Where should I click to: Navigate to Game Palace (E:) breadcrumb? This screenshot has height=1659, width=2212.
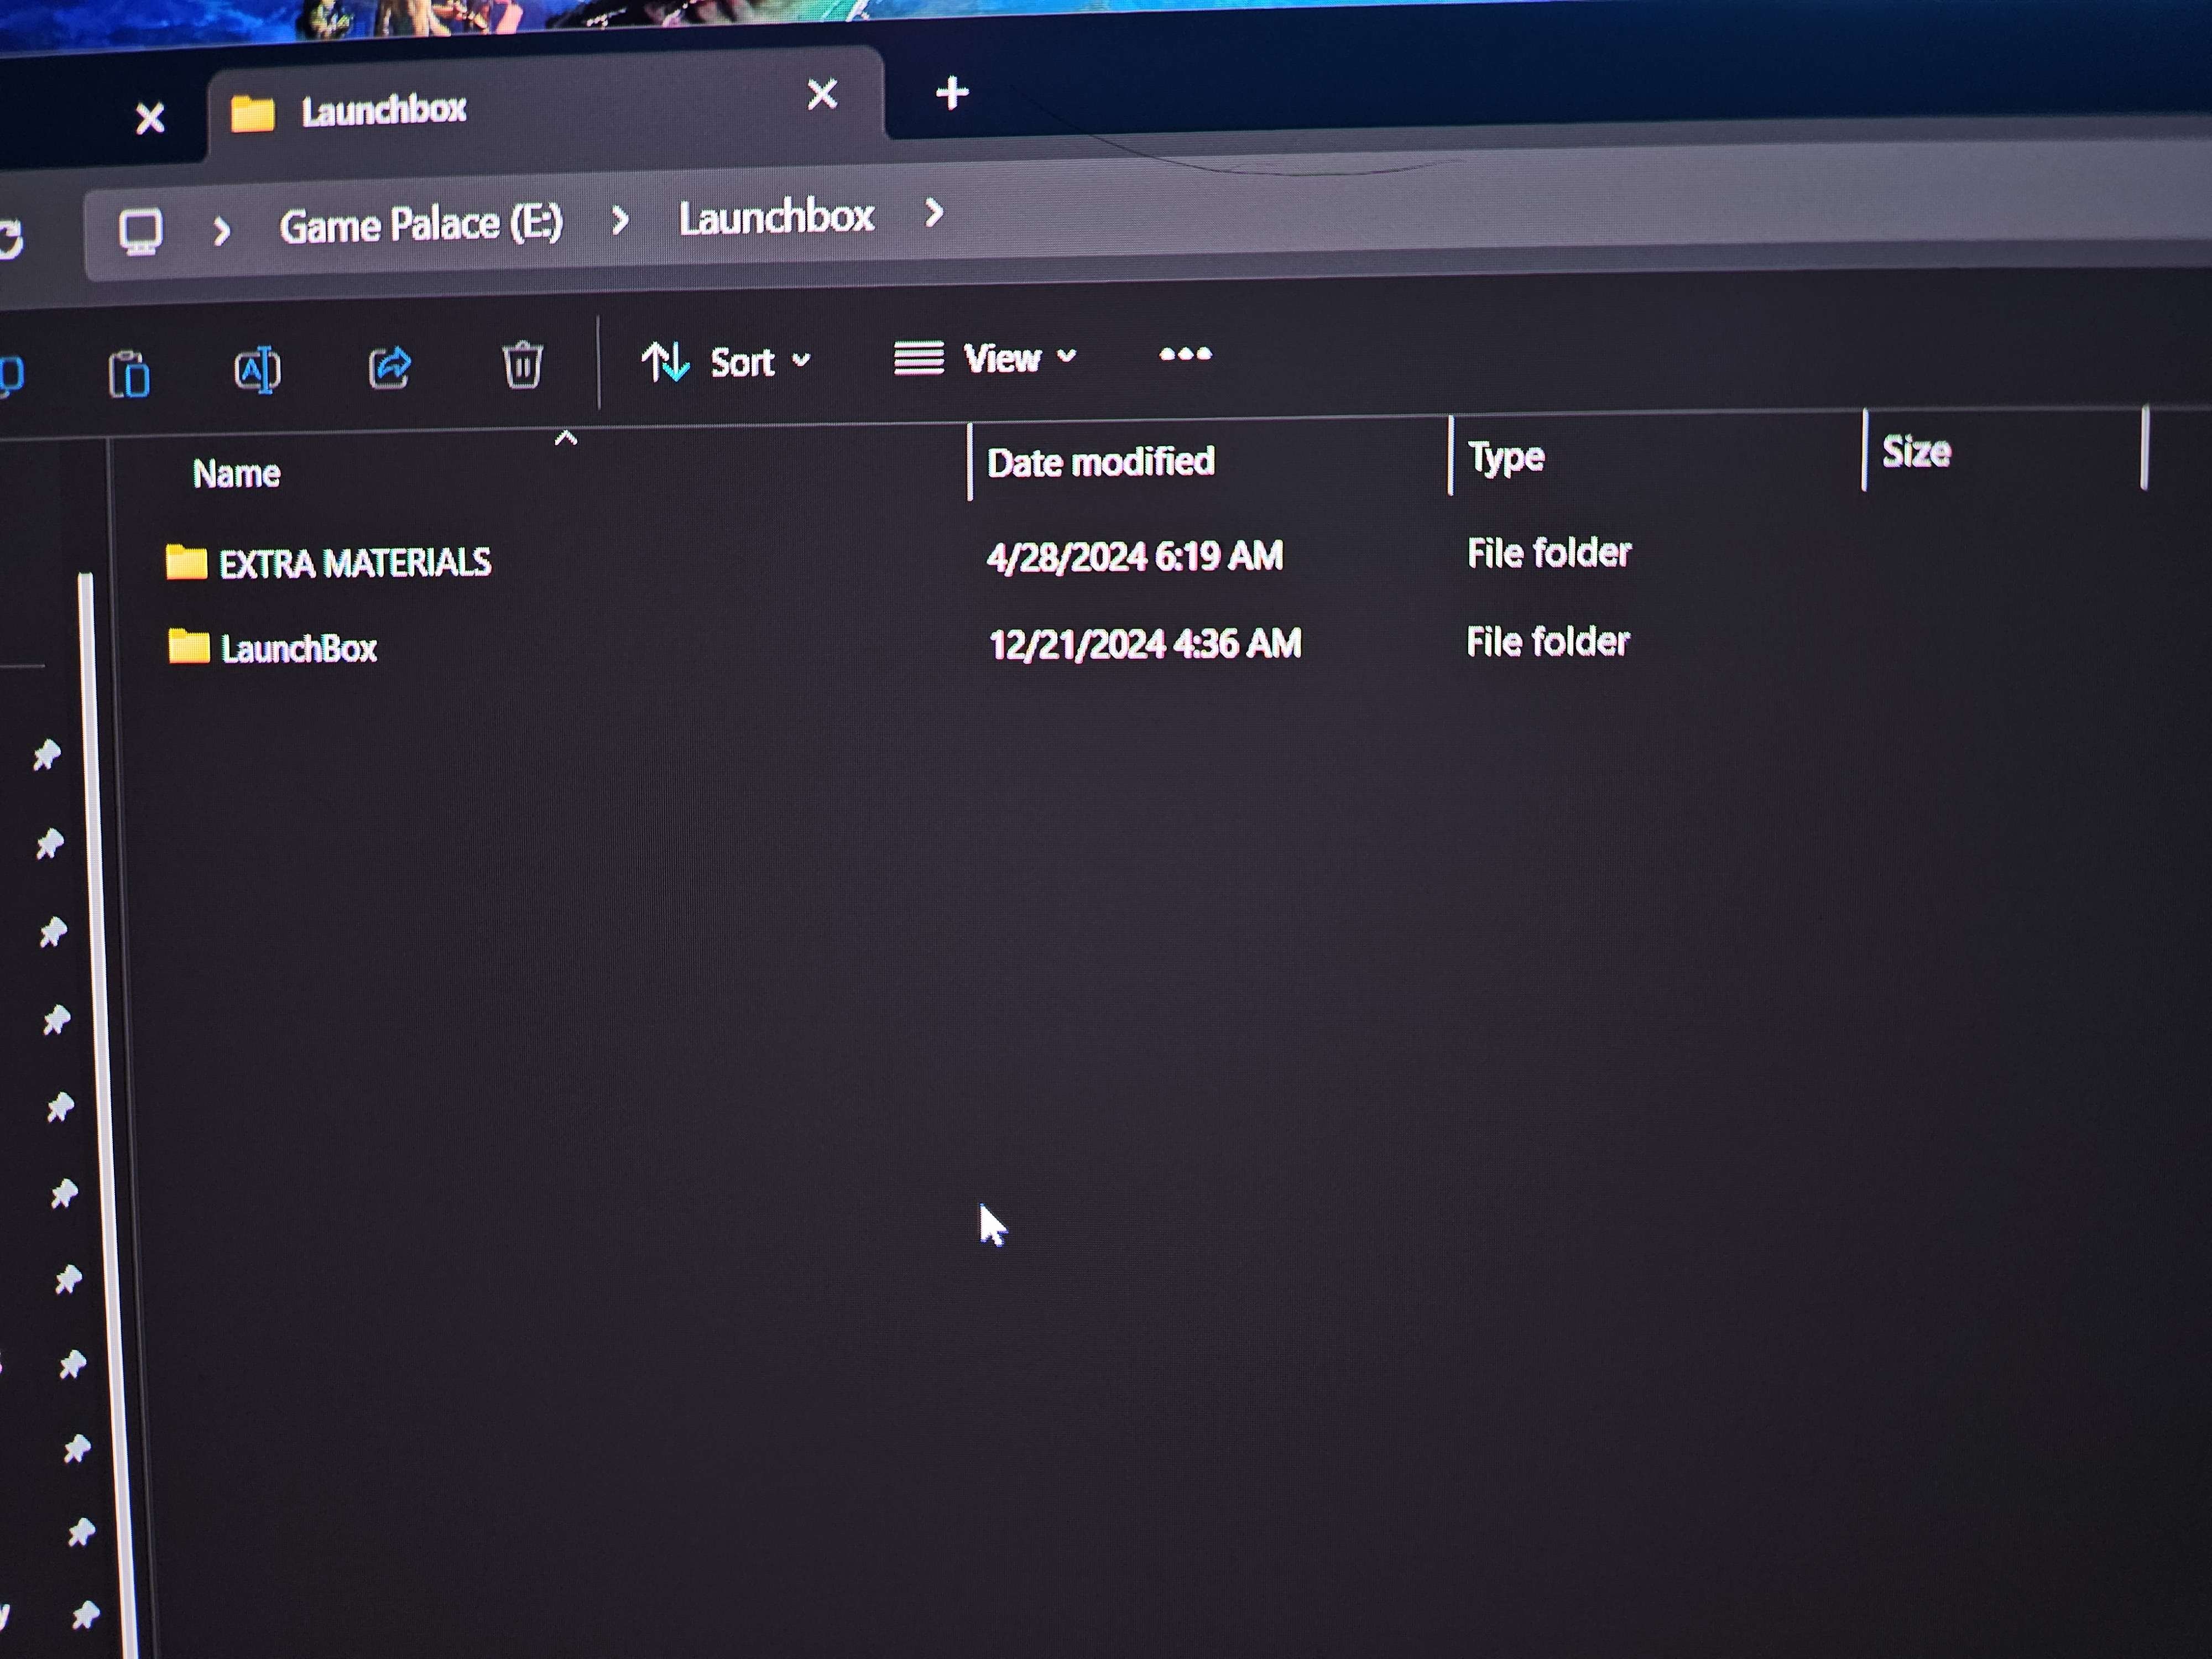point(421,225)
